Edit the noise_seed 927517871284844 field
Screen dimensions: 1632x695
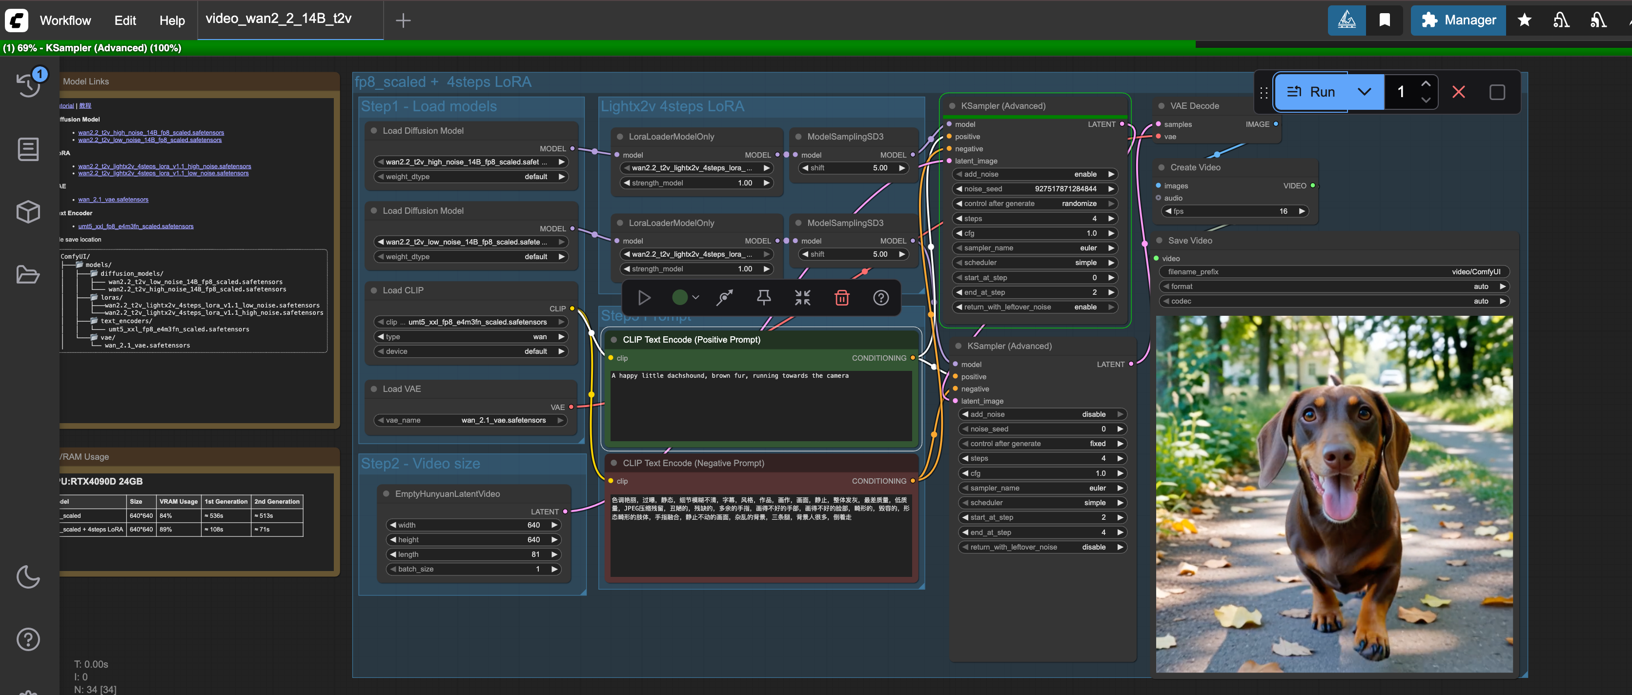(x=1035, y=189)
